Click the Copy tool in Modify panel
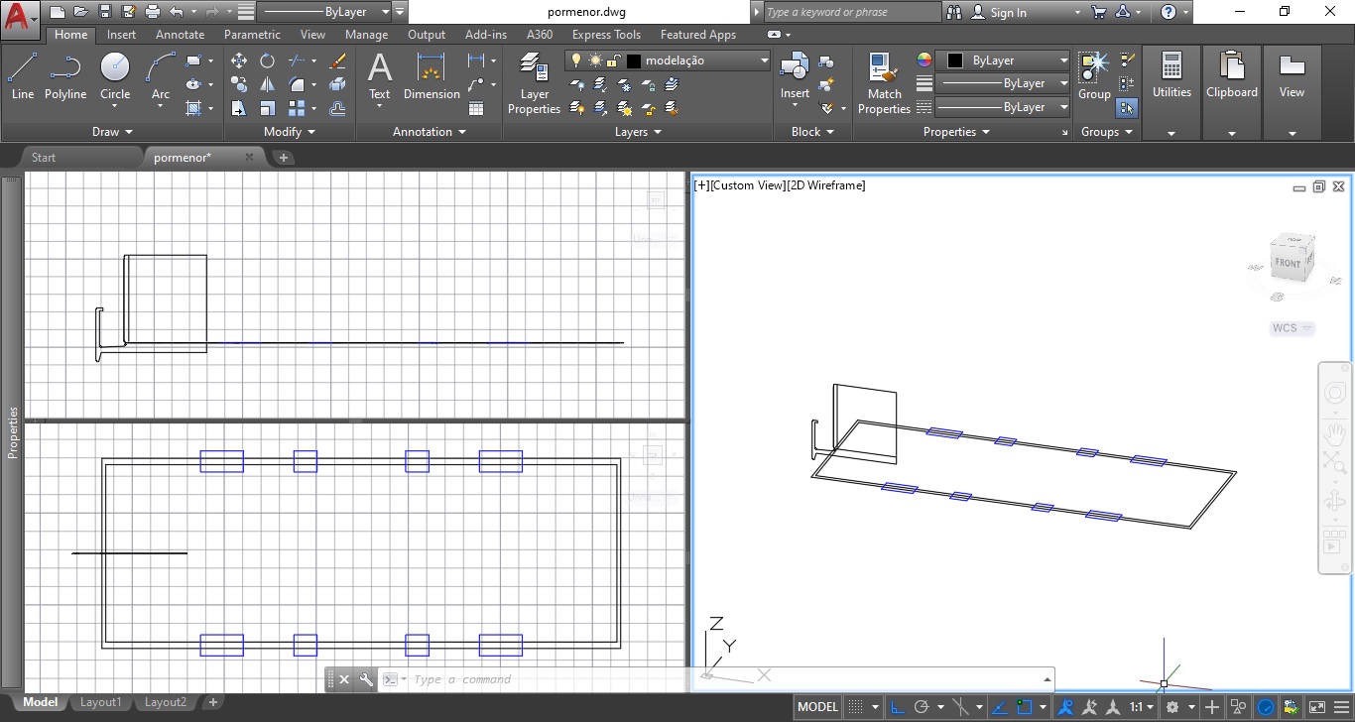Screen dimensions: 1355x722 (239, 84)
